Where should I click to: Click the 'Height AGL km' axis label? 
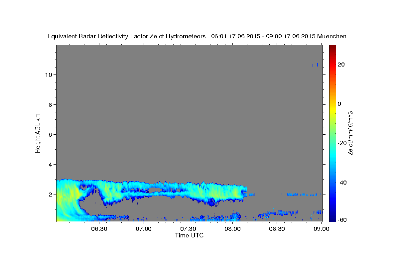(x=38, y=133)
